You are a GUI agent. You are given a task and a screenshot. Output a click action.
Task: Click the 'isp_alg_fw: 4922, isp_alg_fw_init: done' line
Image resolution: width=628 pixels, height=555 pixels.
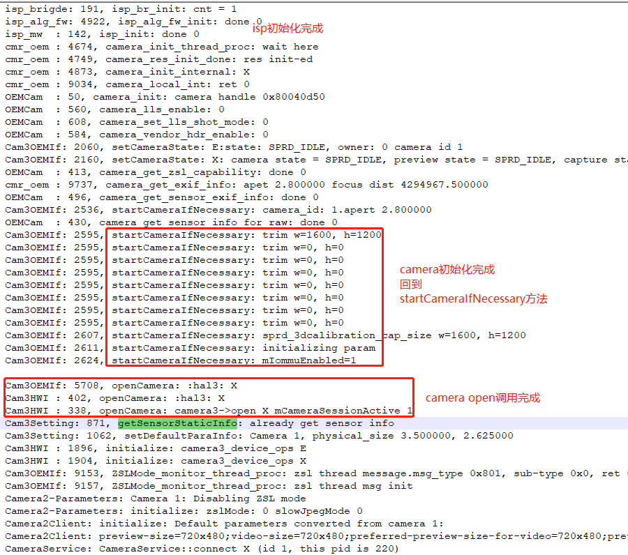[133, 22]
